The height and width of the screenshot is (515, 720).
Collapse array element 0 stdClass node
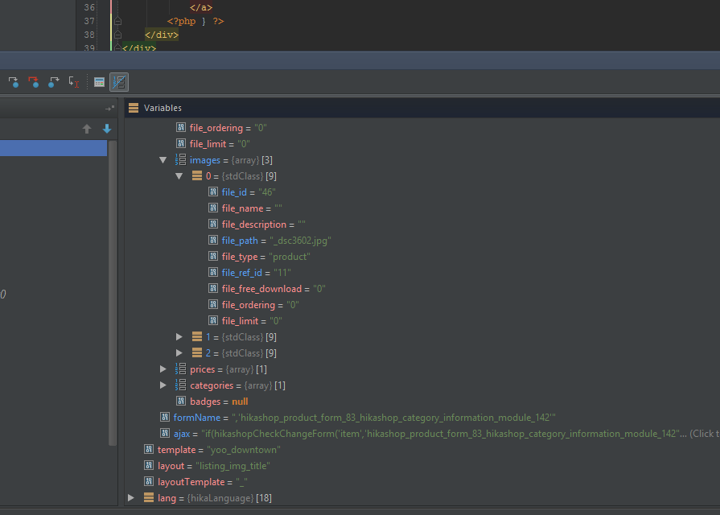(x=179, y=176)
